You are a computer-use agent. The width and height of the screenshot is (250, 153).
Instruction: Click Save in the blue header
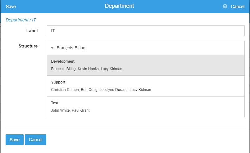pyautogui.click(x=11, y=7)
